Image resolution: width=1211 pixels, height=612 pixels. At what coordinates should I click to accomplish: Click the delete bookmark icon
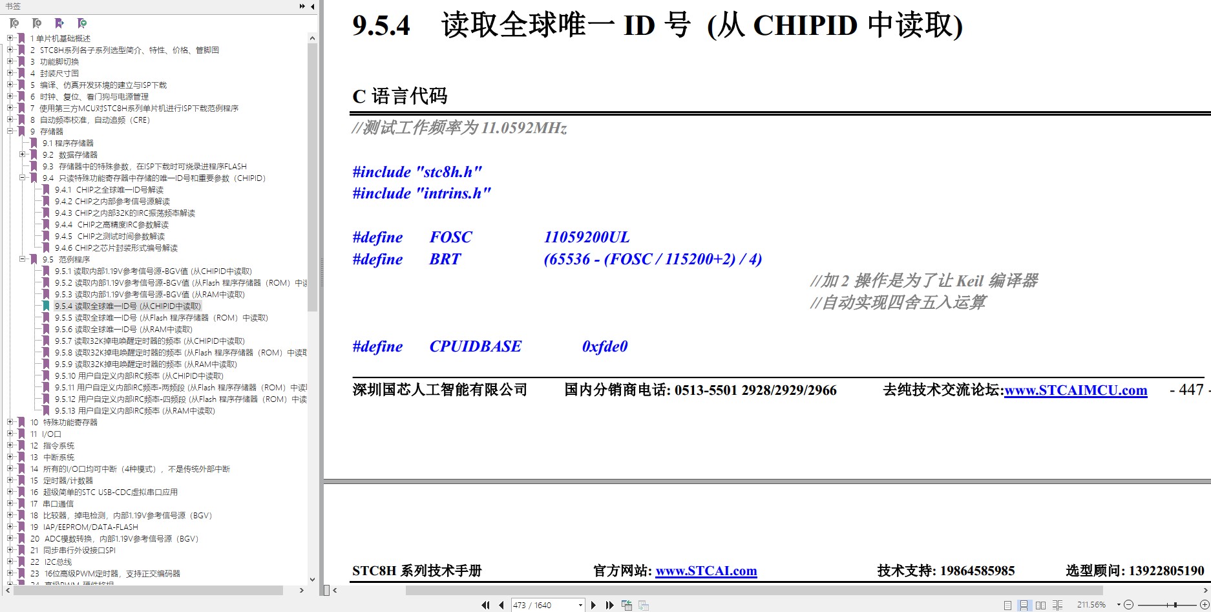pos(14,23)
